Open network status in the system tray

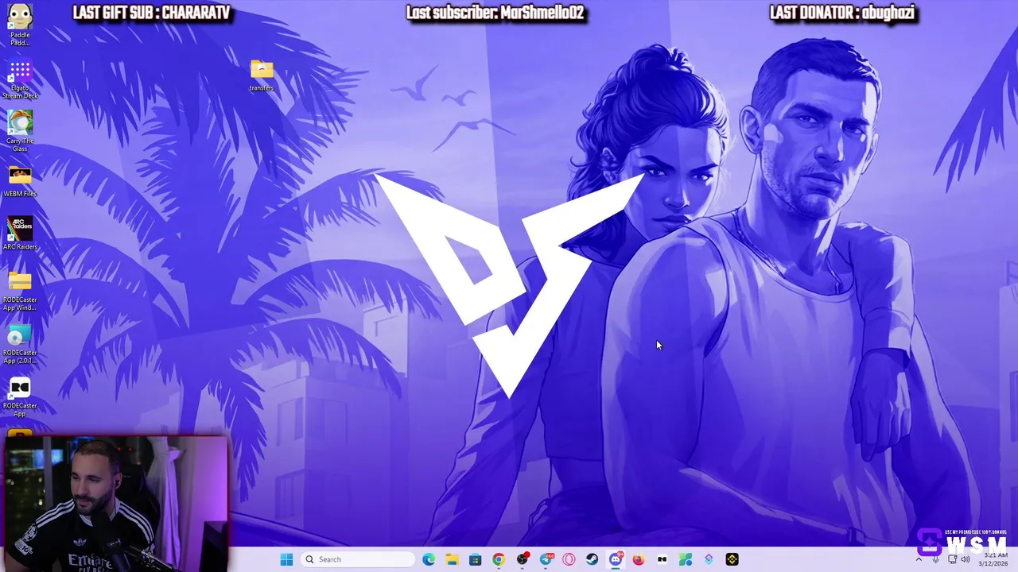(952, 559)
